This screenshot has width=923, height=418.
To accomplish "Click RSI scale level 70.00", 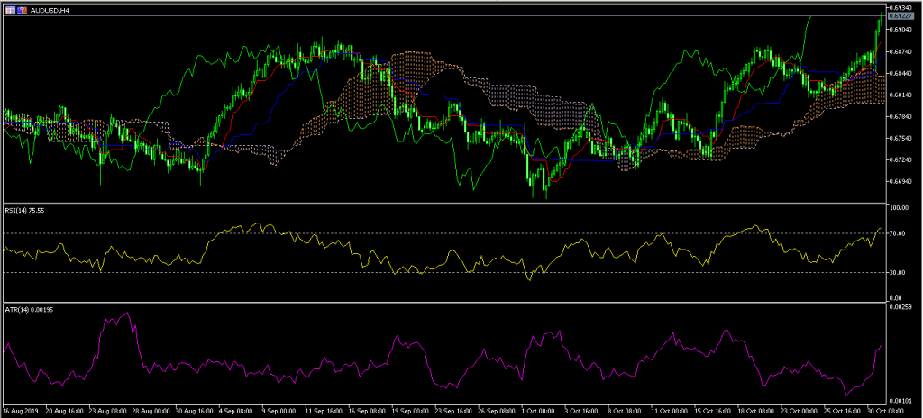I will [900, 233].
